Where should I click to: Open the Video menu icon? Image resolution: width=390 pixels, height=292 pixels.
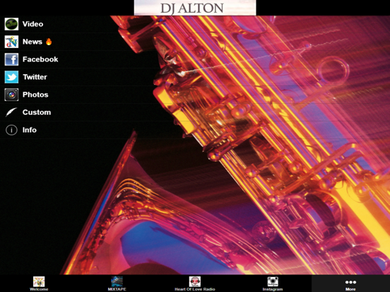(x=11, y=24)
